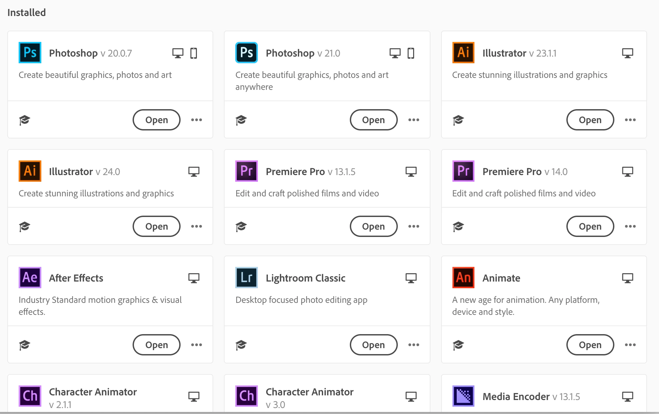Click desktop icon on Illustrator v 24.0 card
Screen dimensions: 659x414
pyautogui.click(x=194, y=172)
